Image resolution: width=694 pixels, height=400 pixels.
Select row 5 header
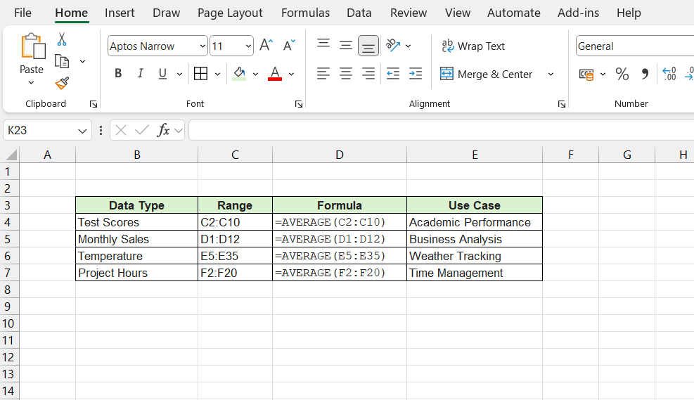tap(8, 239)
